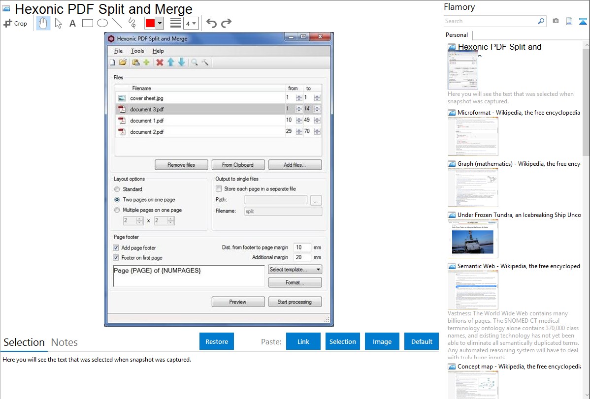Undo the last annotation
Screen dimensions: 590x399
coord(211,23)
